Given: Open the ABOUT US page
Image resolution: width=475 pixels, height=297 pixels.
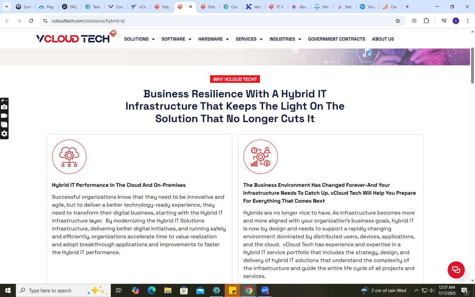Looking at the screenshot, I should pos(383,39).
